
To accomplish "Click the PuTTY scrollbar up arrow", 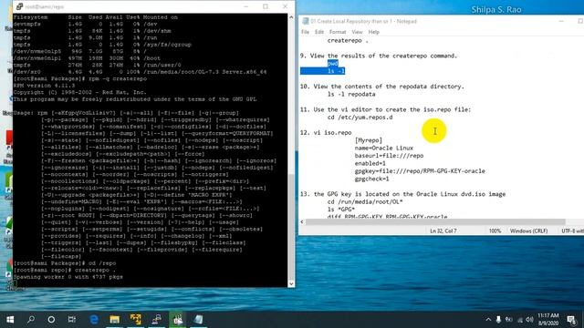I will 291,17.
